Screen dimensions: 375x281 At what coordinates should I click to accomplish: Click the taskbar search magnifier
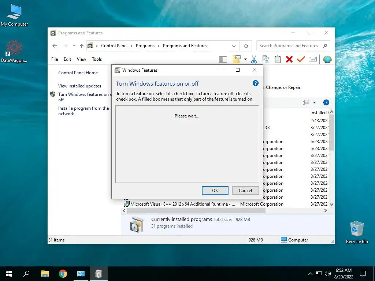pyautogui.click(x=26, y=274)
